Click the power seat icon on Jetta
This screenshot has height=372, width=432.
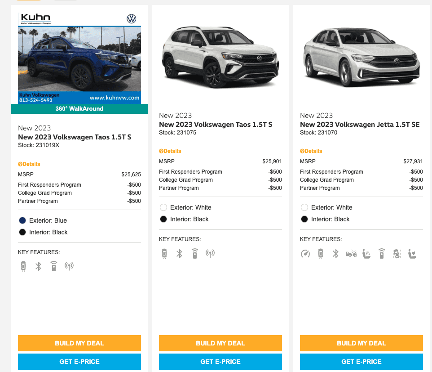[412, 254]
